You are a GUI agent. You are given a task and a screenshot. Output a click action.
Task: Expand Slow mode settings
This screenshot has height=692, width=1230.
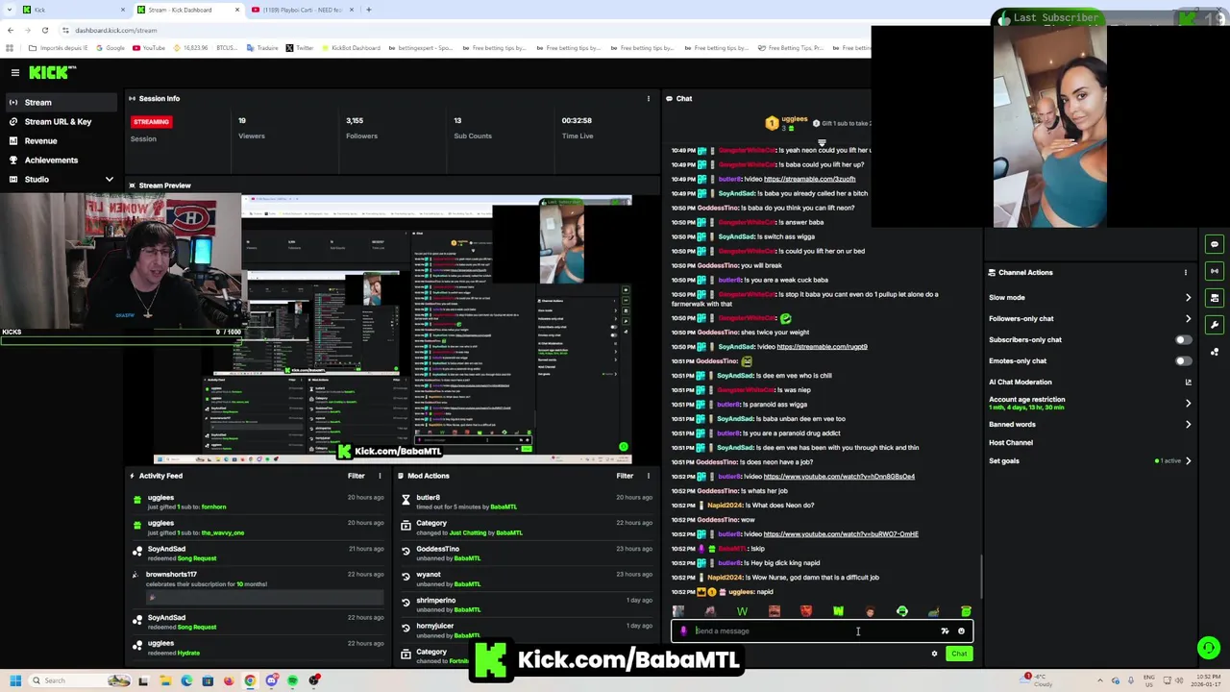1188,297
